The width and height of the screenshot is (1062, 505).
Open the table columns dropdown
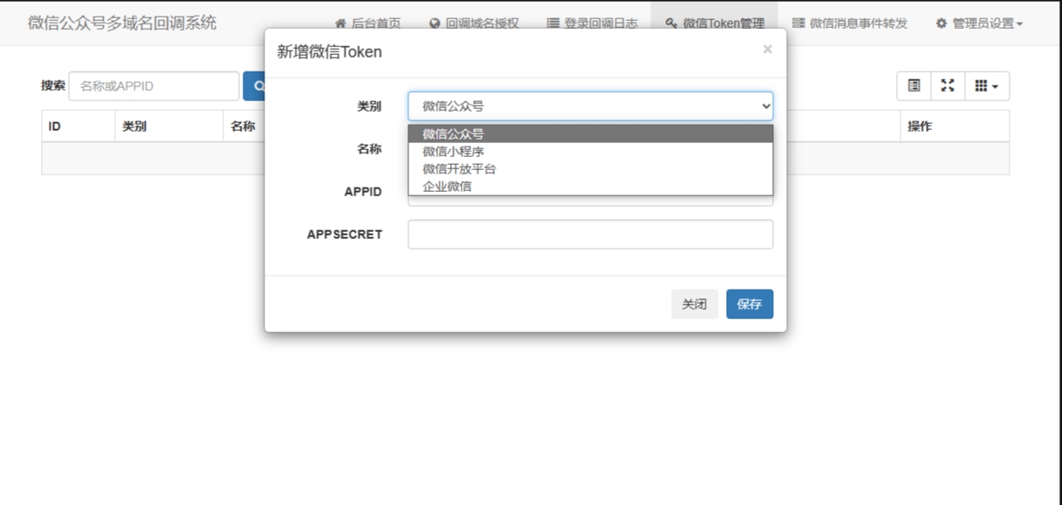click(x=987, y=86)
